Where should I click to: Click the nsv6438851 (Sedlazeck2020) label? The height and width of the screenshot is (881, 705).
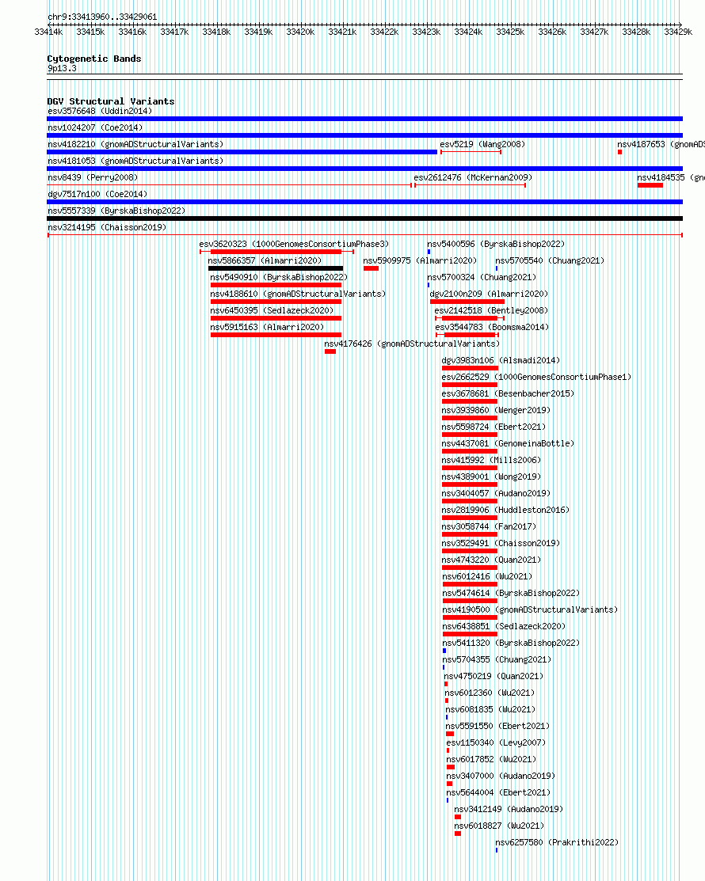click(505, 626)
